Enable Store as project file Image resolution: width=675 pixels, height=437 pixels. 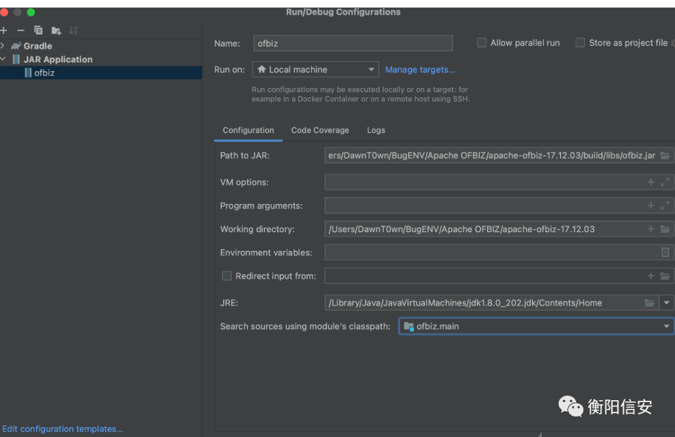coord(580,42)
